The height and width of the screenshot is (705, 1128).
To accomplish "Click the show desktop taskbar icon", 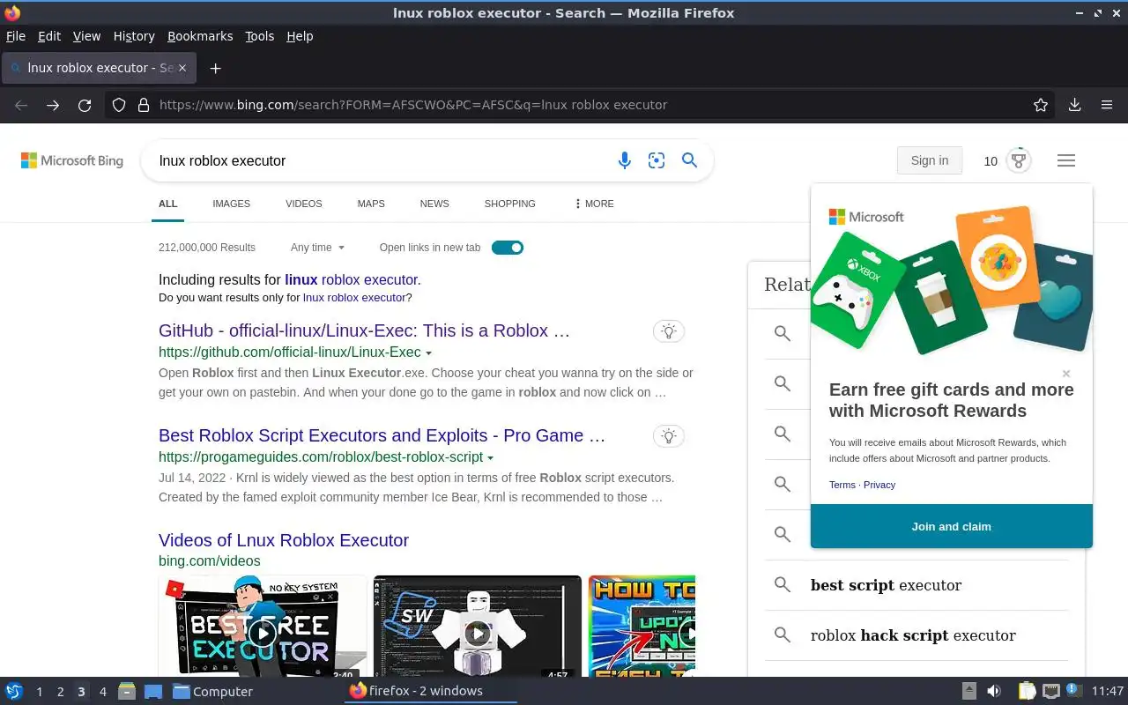I will [153, 692].
